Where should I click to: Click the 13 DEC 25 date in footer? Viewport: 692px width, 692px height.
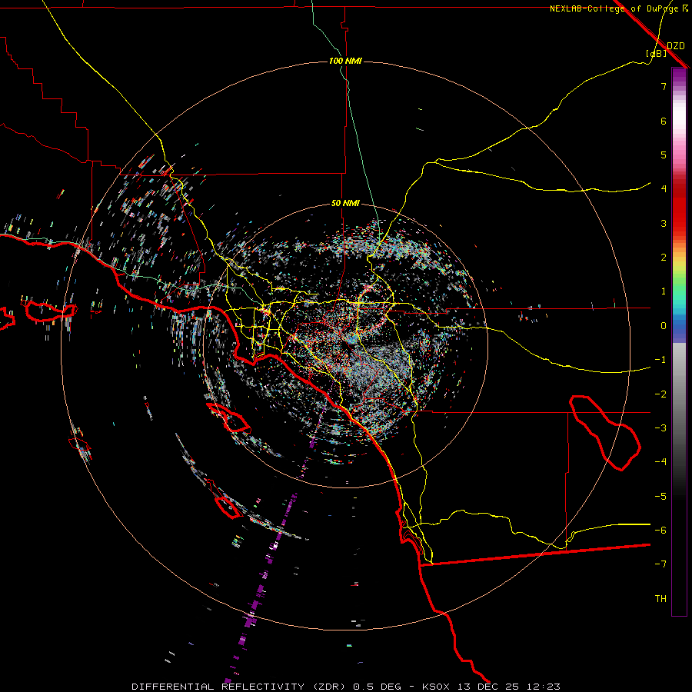491,687
